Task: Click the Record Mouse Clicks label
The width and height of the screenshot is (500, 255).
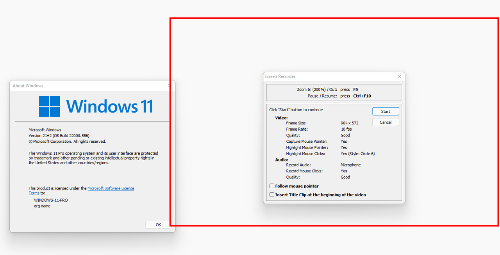Action: (305, 171)
